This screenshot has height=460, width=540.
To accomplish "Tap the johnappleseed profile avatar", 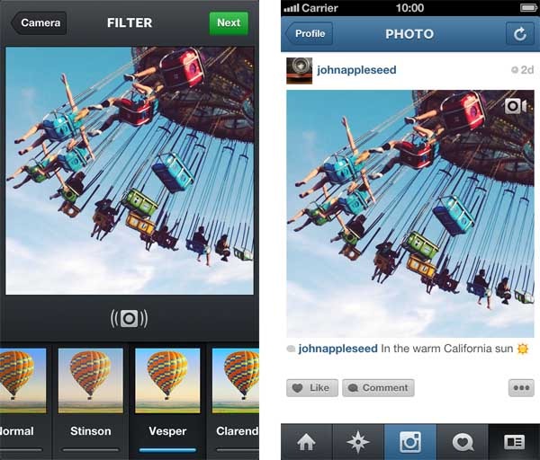I will click(300, 70).
